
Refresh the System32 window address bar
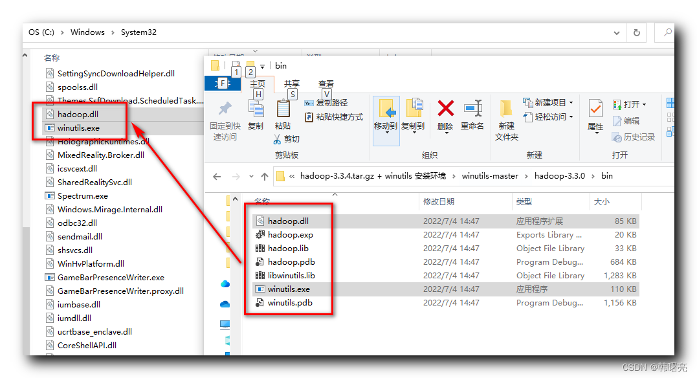pos(637,32)
